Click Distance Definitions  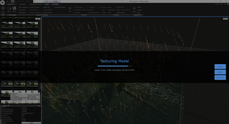click(x=35, y=13)
